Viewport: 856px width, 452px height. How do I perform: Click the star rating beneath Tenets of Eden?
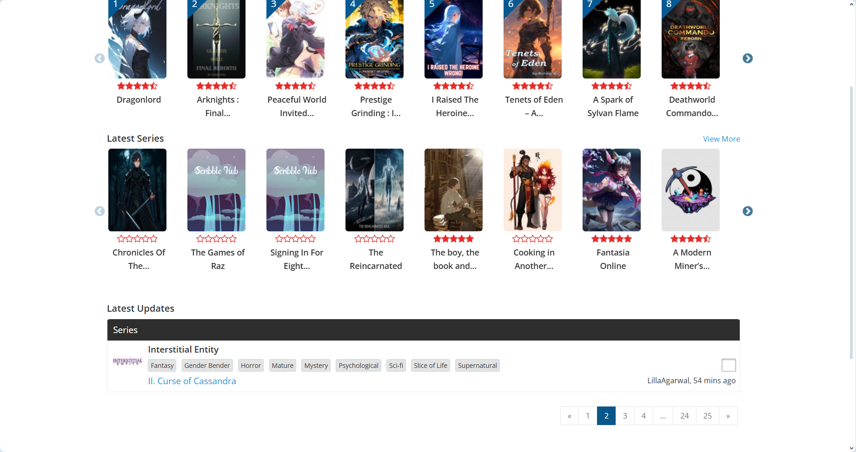point(532,85)
